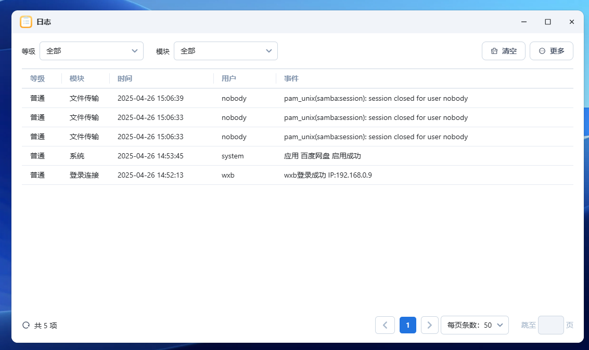This screenshot has width=589, height=350.
Task: Click the wxb user cell
Action: point(228,175)
